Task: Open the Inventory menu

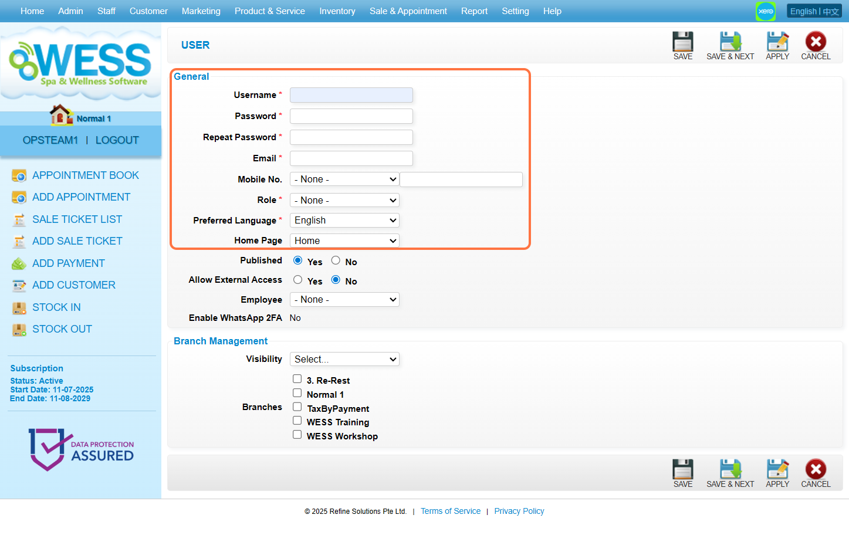Action: coord(337,11)
